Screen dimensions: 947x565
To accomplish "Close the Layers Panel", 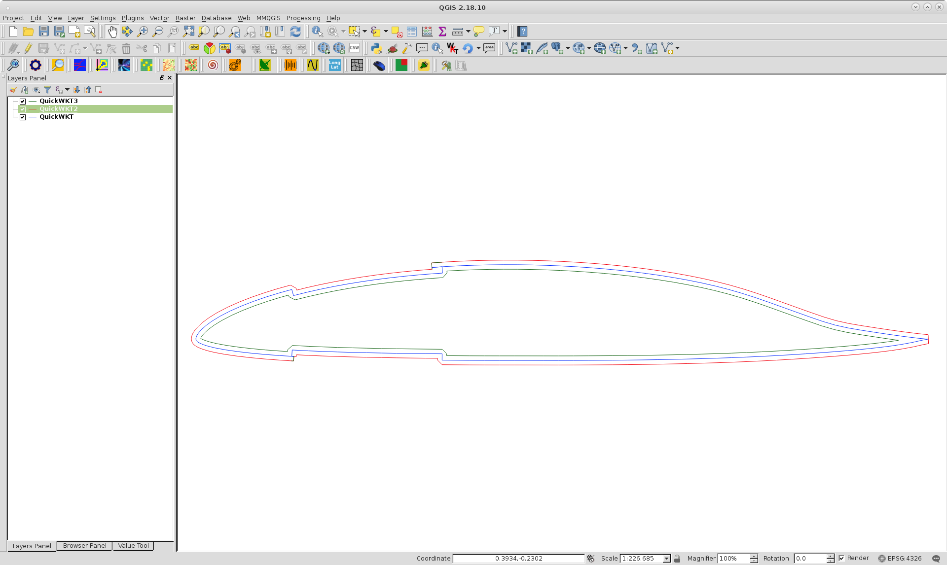I will pos(170,78).
